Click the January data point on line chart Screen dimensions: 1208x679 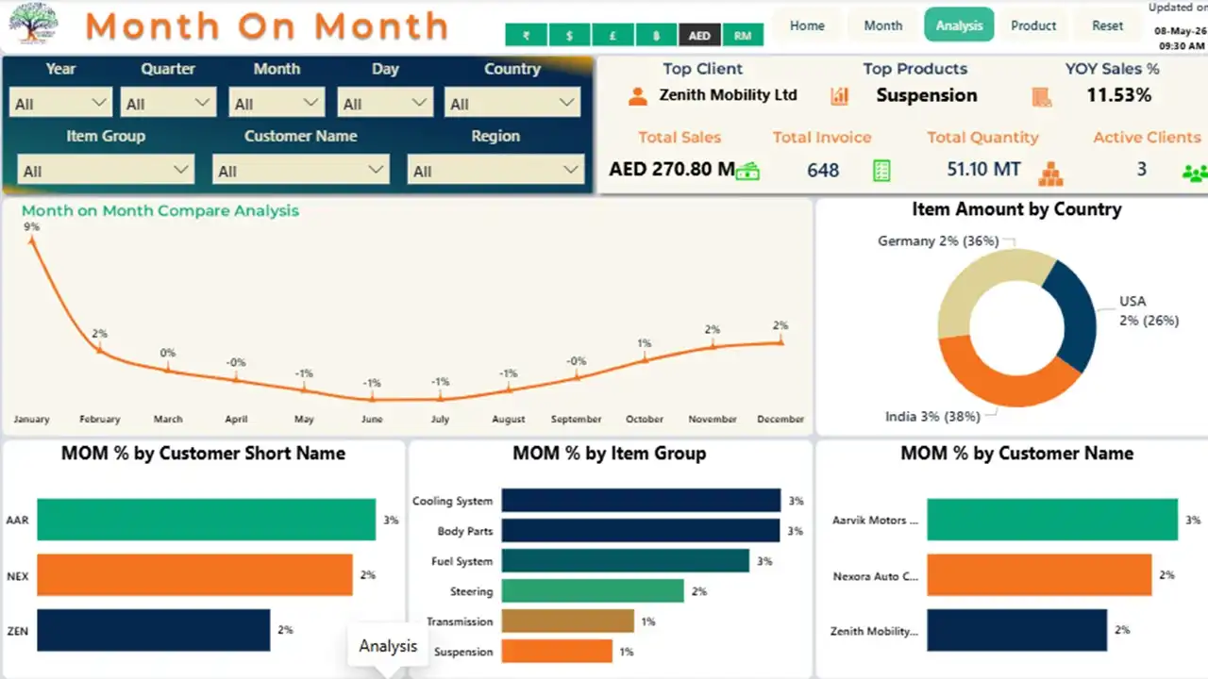coord(32,240)
